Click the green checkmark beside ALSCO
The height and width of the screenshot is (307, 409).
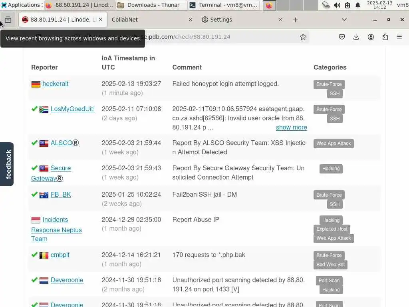coord(34,143)
